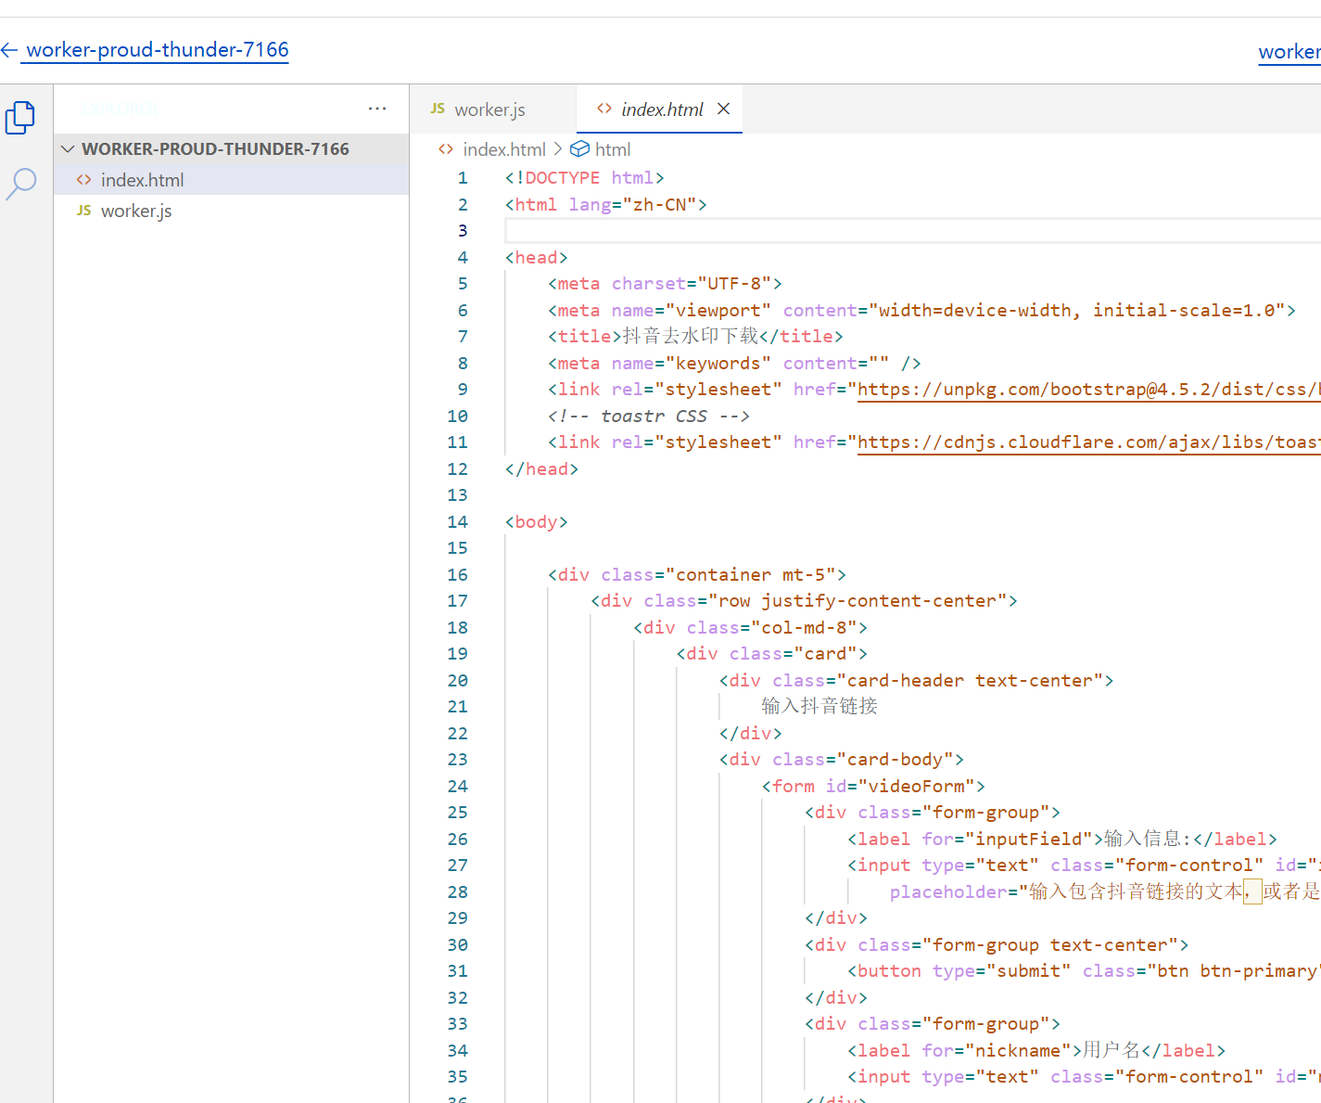Click '<!-- toastr CSS -->' comment on line 10

[649, 417]
